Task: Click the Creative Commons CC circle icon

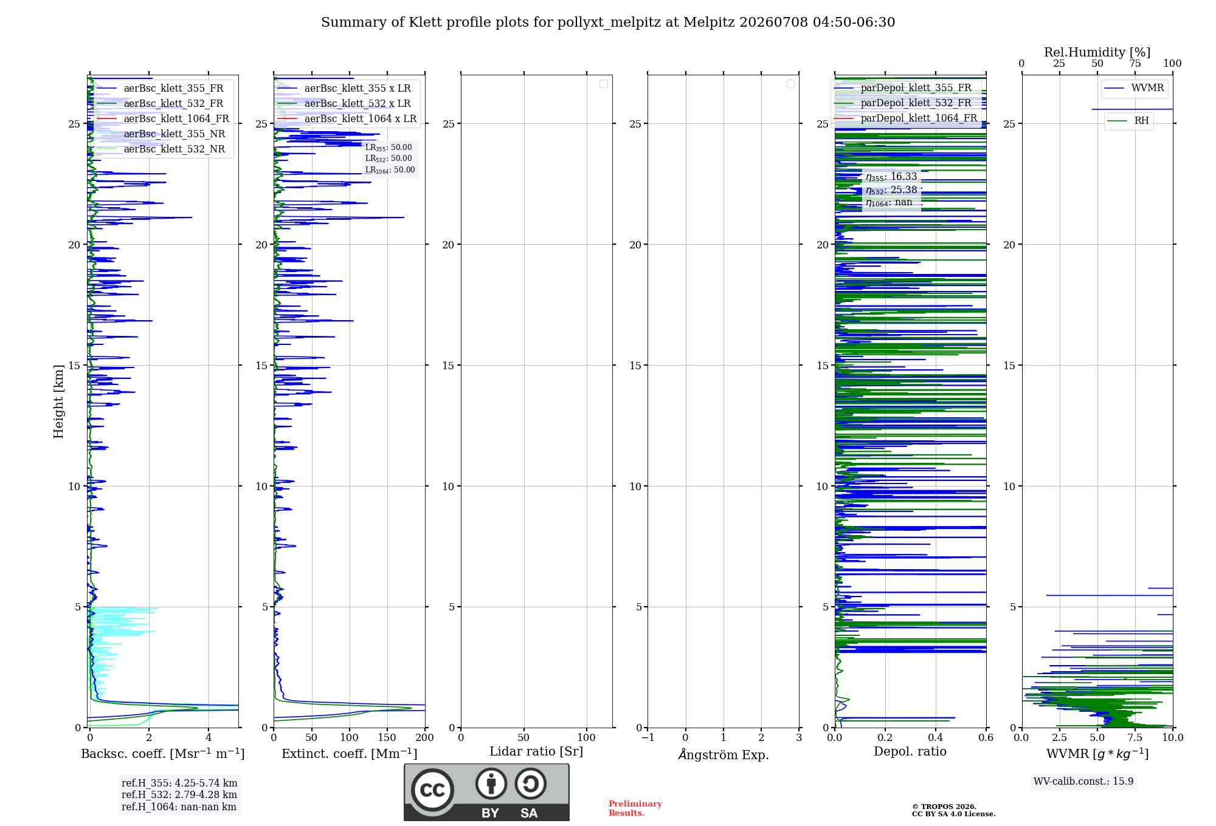Action: (432, 790)
